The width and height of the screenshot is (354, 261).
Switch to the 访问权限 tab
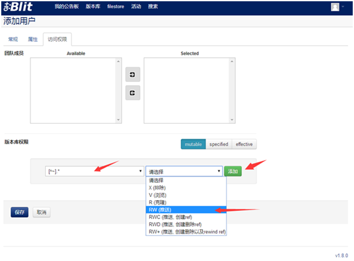tap(57, 39)
